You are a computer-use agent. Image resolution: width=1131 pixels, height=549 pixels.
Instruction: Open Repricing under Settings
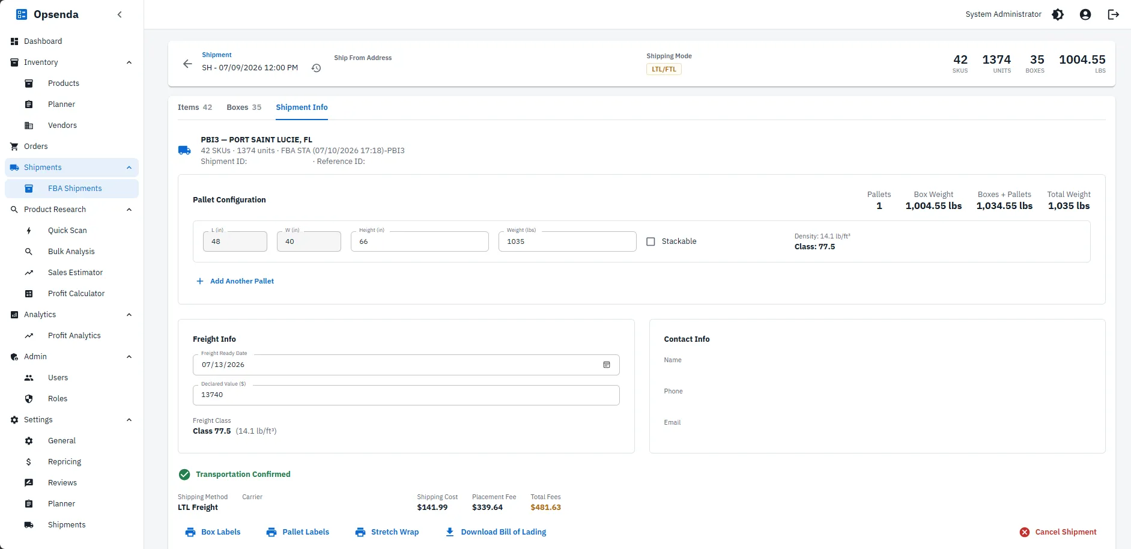(72, 462)
